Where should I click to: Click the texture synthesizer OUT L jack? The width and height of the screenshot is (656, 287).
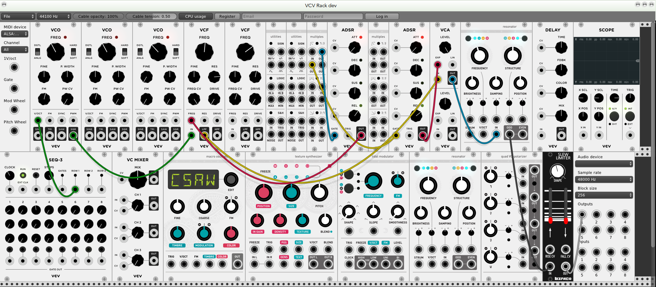pyautogui.click(x=314, y=264)
